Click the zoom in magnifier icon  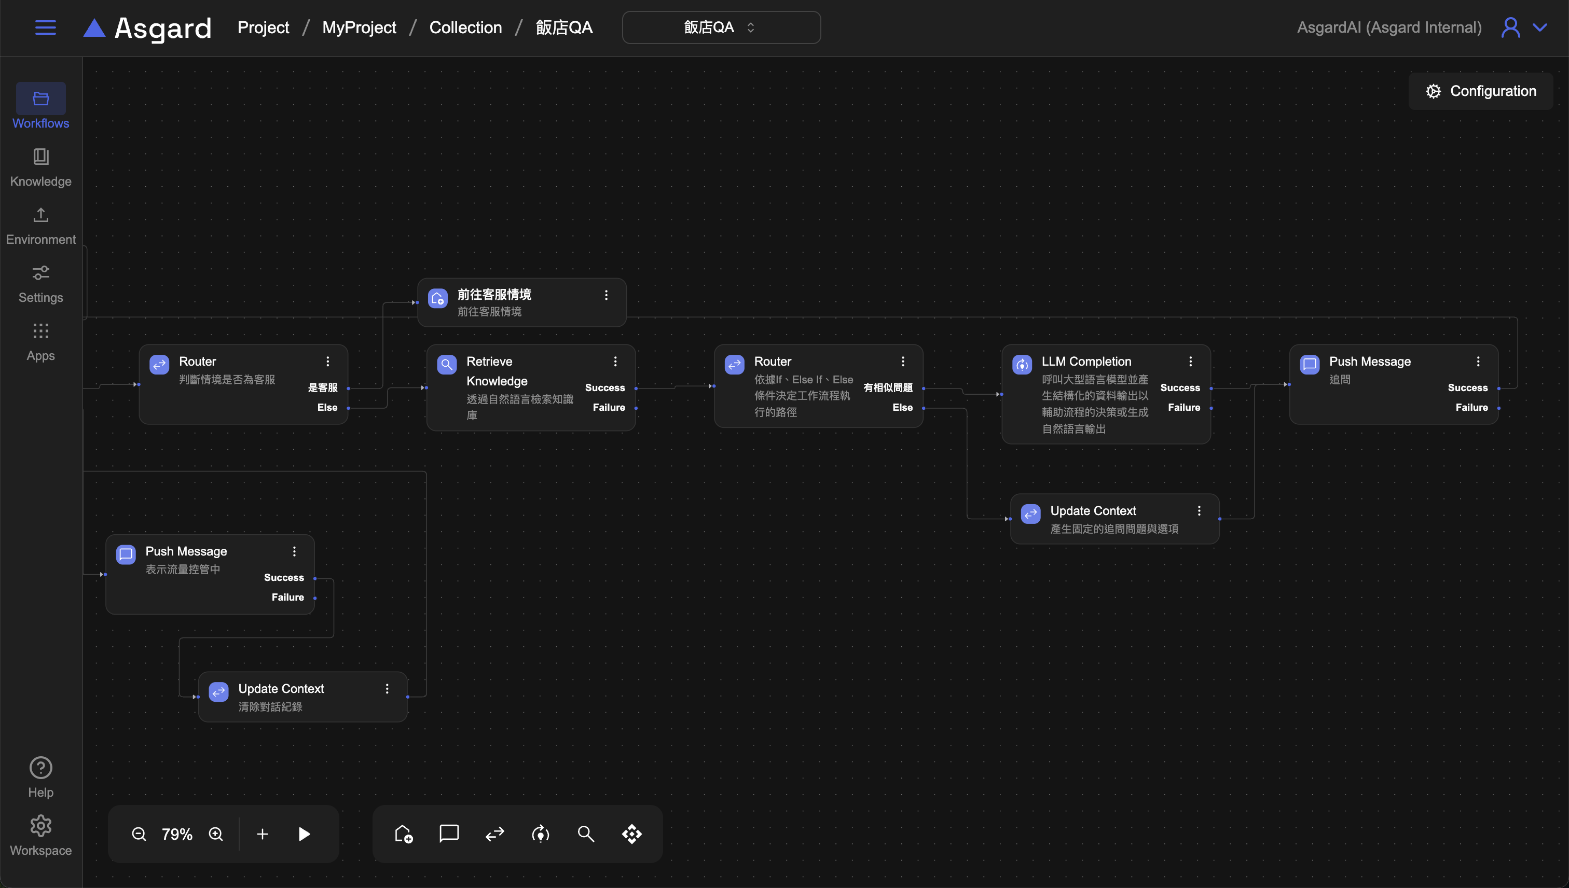[x=216, y=834]
